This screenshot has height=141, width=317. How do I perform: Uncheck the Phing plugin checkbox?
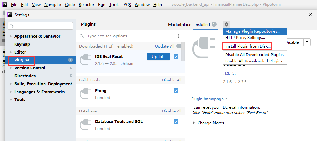176,91
